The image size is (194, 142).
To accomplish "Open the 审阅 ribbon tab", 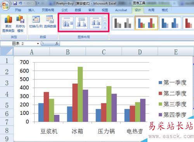I will pos(92,10).
